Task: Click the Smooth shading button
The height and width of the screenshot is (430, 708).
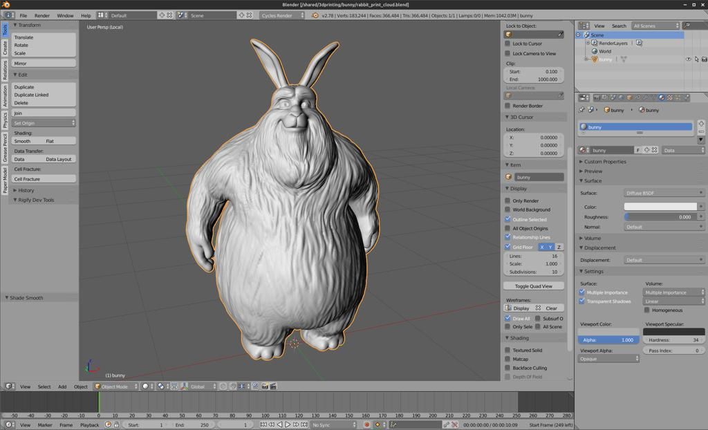Action: coord(27,141)
